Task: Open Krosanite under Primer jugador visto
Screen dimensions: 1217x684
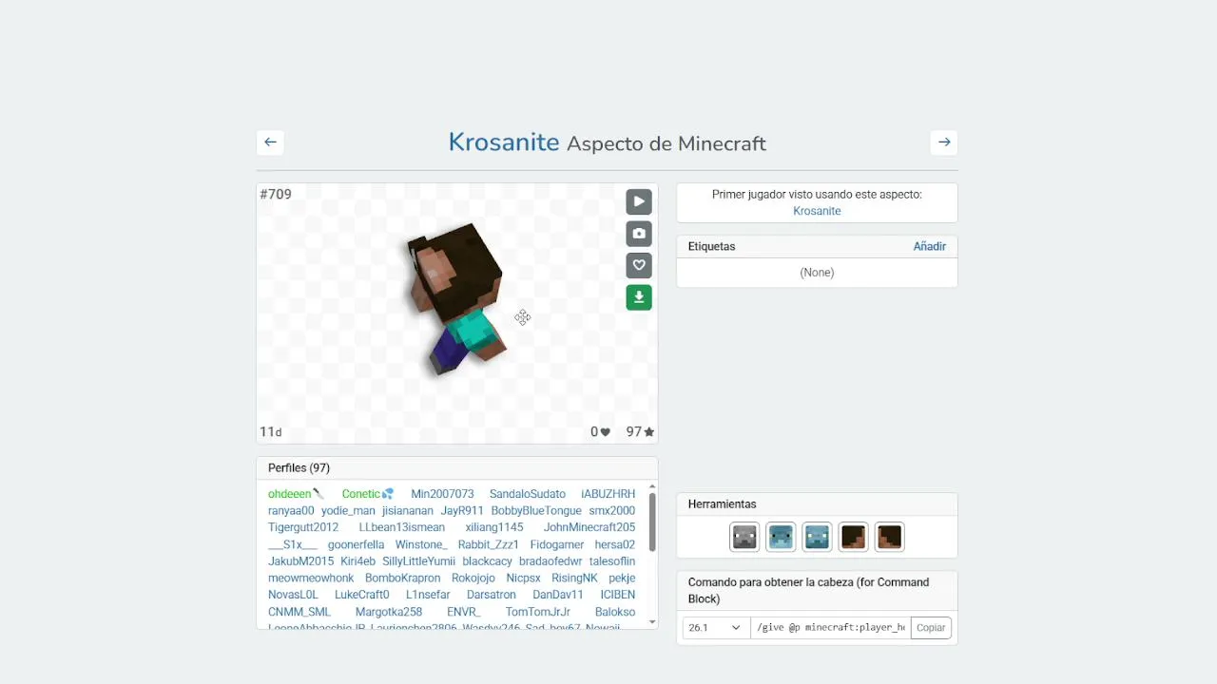Action: (817, 211)
